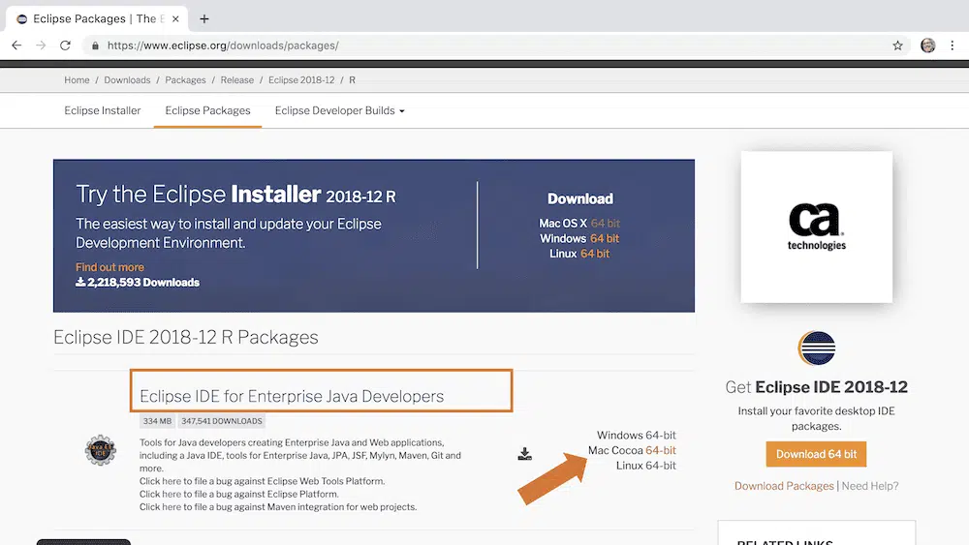Open a new browser tab
This screenshot has width=969, height=545.
(x=204, y=18)
